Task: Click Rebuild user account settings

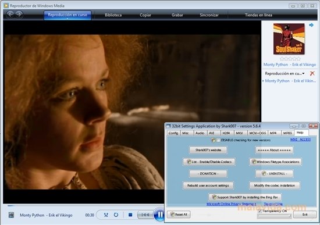Action: (x=208, y=185)
